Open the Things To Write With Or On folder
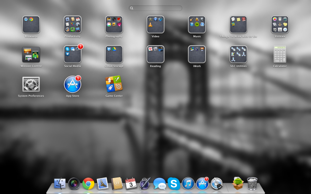The width and height of the screenshot is (311, 194). 238,25
